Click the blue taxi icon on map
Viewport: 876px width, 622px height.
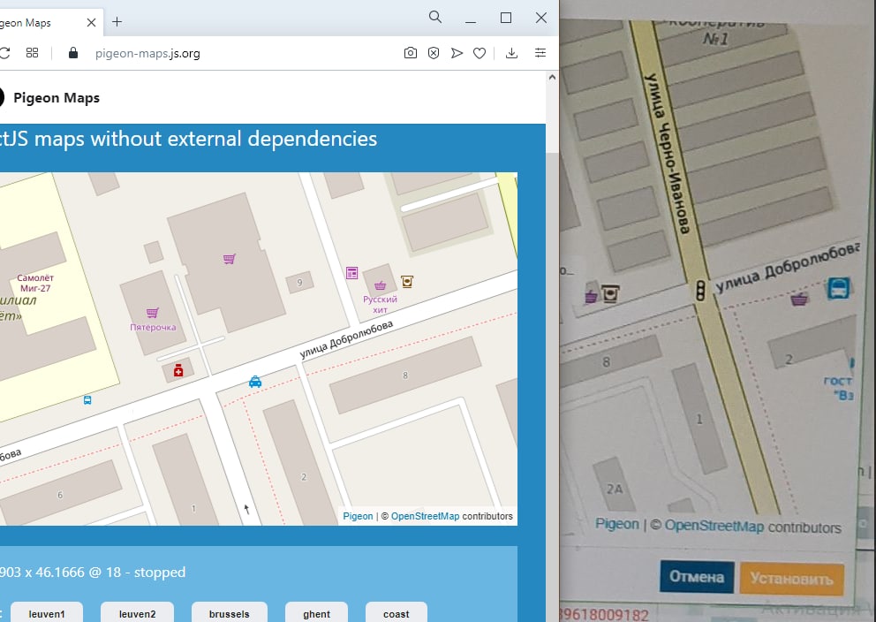click(x=255, y=382)
